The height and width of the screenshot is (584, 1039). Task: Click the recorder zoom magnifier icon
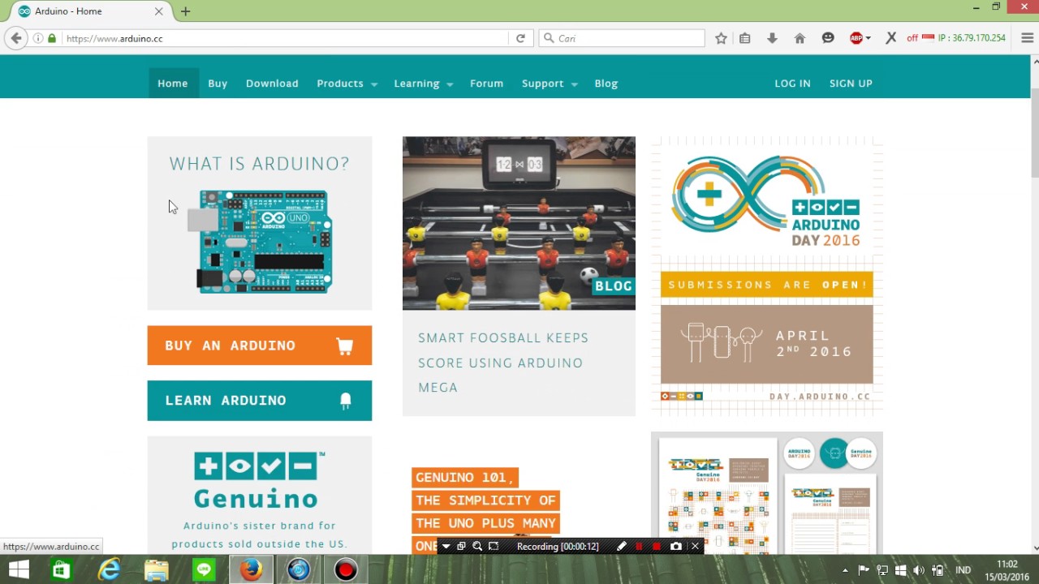click(x=477, y=547)
